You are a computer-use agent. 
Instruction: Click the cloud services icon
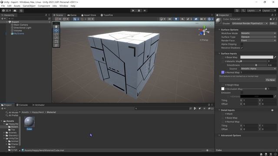click(x=15, y=10)
